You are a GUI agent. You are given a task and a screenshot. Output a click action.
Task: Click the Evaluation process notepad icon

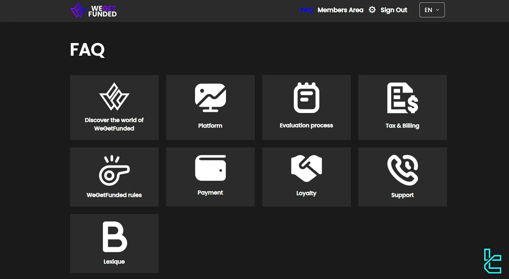tap(307, 98)
